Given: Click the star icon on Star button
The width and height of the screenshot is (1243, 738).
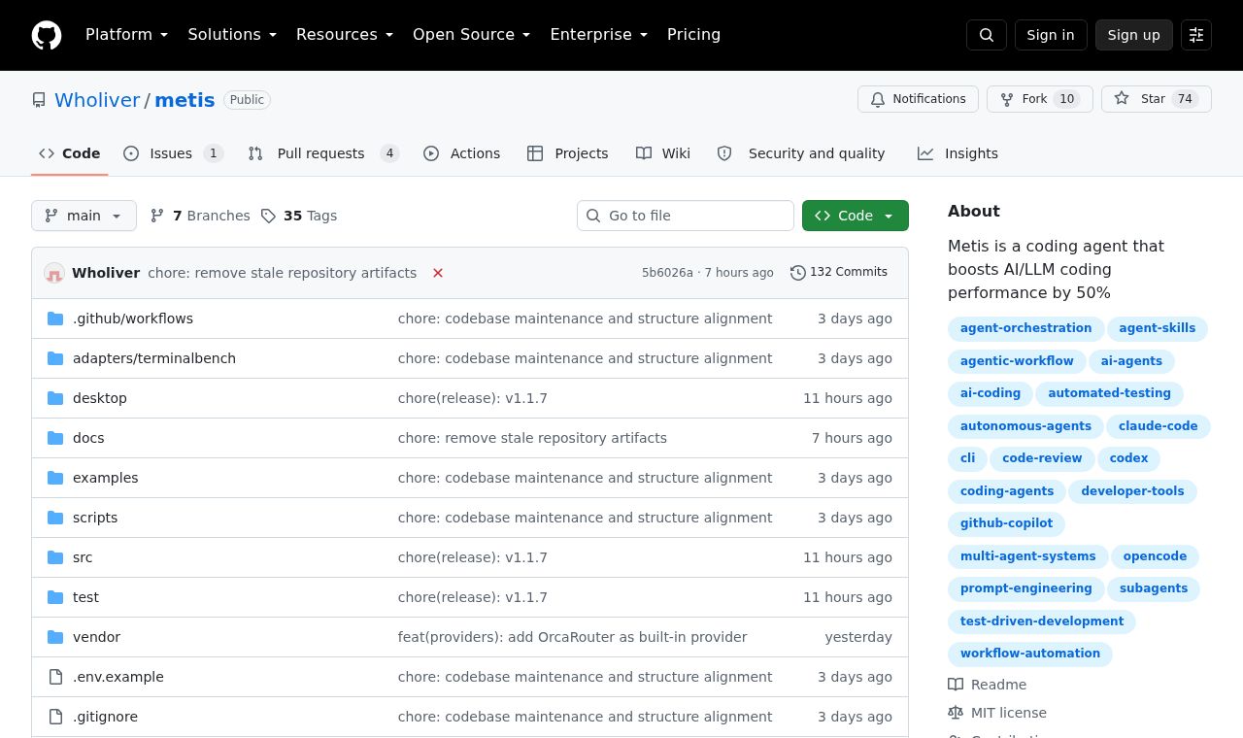Looking at the screenshot, I should [x=1122, y=99].
